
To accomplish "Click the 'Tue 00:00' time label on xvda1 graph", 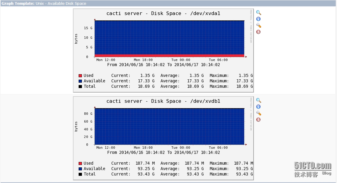I will click(181, 60).
